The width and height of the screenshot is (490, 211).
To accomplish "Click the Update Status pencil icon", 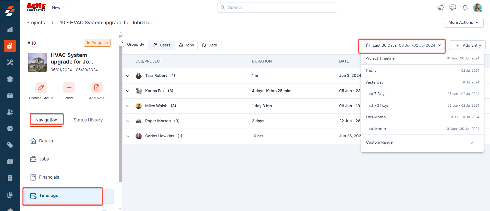I will 41,88.
